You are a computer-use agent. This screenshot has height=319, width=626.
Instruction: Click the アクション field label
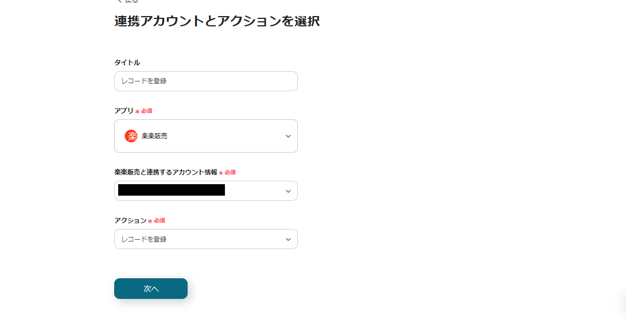pos(130,220)
